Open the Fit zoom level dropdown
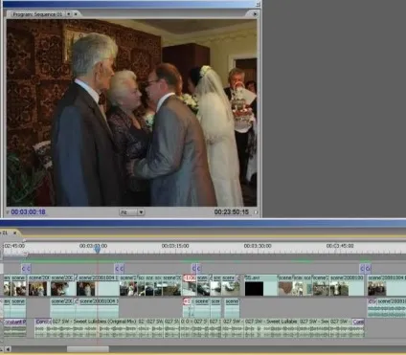The height and width of the screenshot is (355, 406). click(x=132, y=212)
